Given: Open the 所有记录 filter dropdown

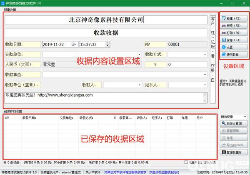Looking at the screenshot, I should pyautogui.click(x=245, y=117).
